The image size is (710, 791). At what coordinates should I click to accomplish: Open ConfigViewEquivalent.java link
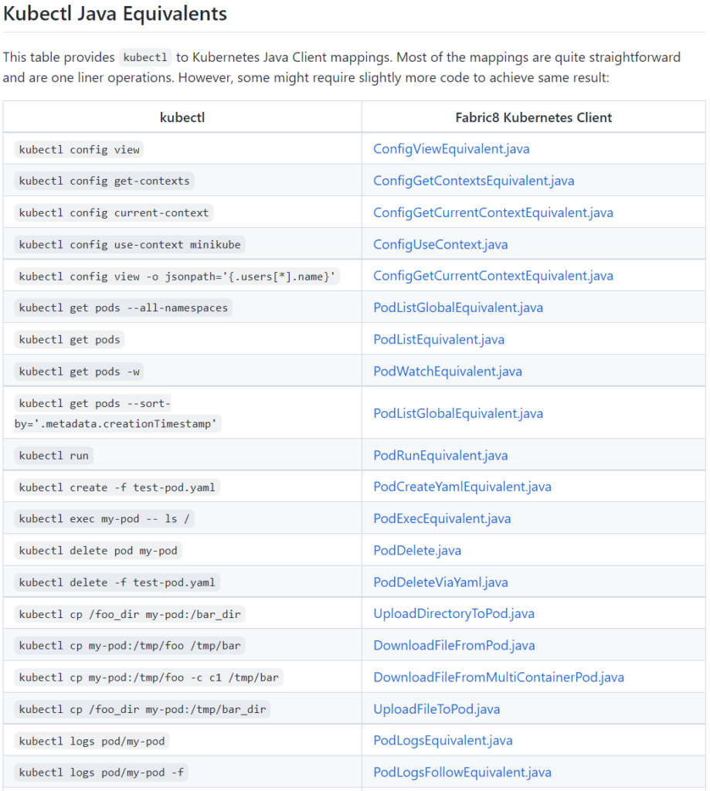point(451,149)
